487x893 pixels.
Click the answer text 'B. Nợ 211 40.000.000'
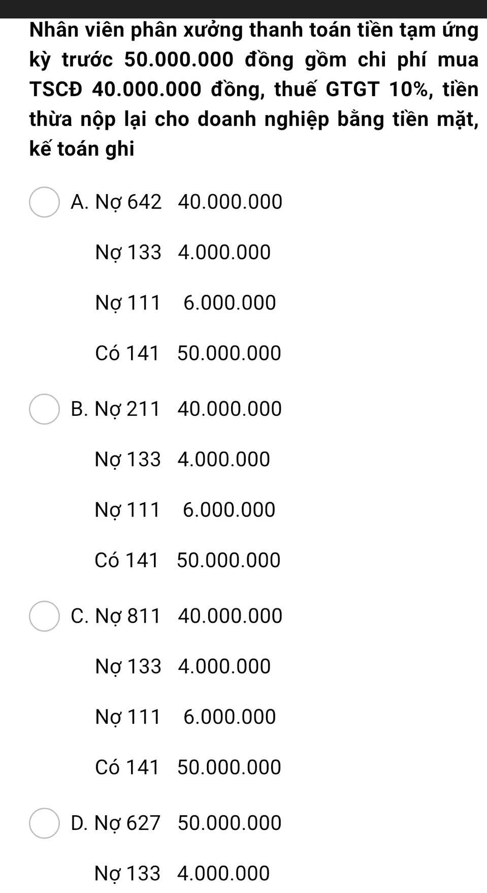(x=176, y=409)
